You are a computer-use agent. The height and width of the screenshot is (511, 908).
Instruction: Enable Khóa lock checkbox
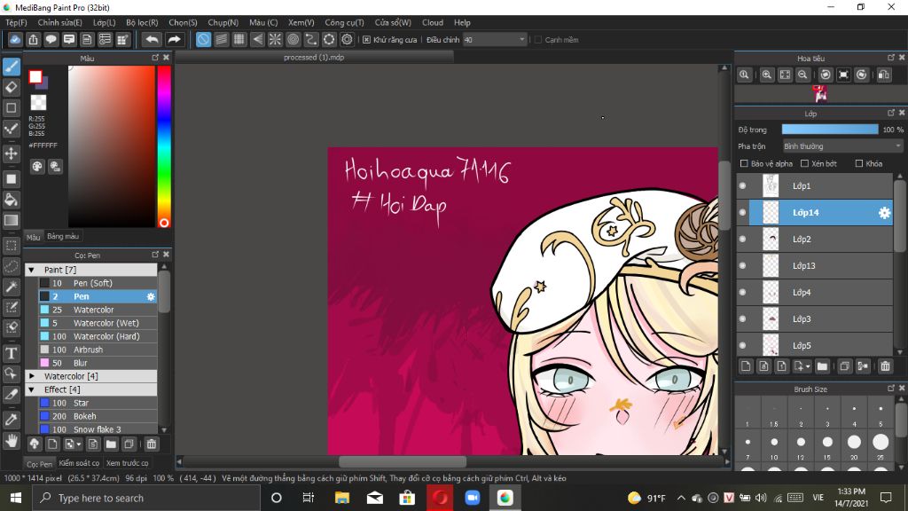click(859, 164)
